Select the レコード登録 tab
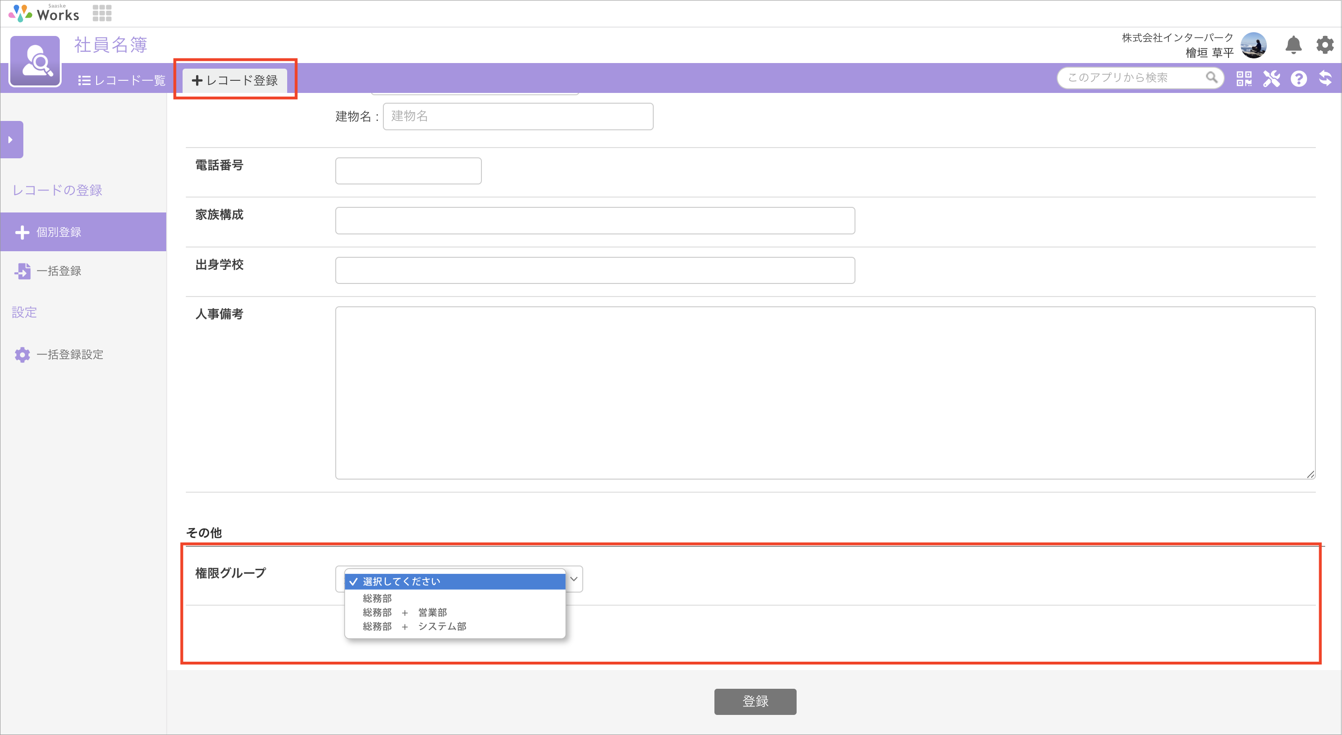The width and height of the screenshot is (1342, 735). point(235,80)
